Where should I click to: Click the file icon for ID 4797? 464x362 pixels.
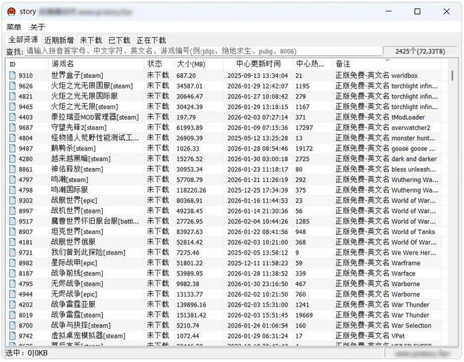12,179
